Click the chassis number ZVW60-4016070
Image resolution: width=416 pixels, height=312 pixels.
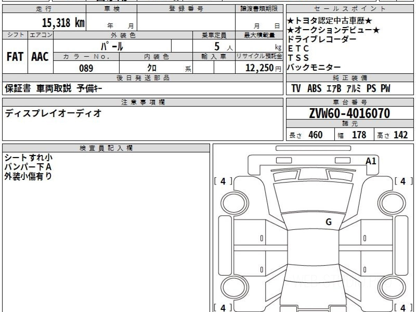(x=350, y=113)
